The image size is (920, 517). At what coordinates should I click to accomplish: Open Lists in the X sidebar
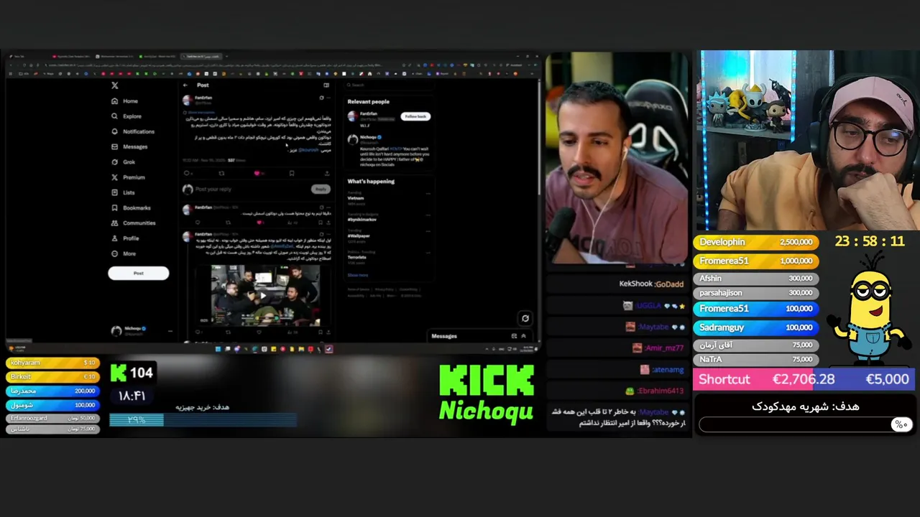click(x=123, y=192)
